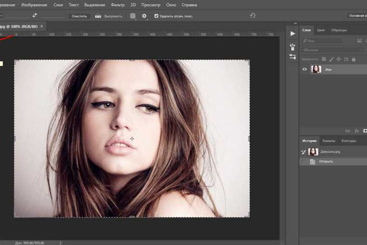Open the Фильтр menu
This screenshot has width=367, height=245.
coord(117,5)
